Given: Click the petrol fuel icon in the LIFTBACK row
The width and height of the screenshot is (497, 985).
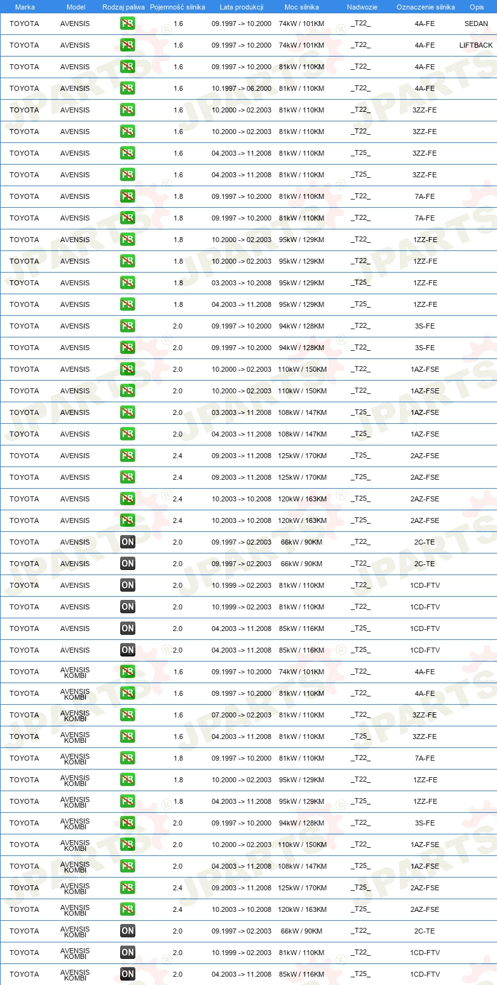Looking at the screenshot, I should click(x=127, y=45).
